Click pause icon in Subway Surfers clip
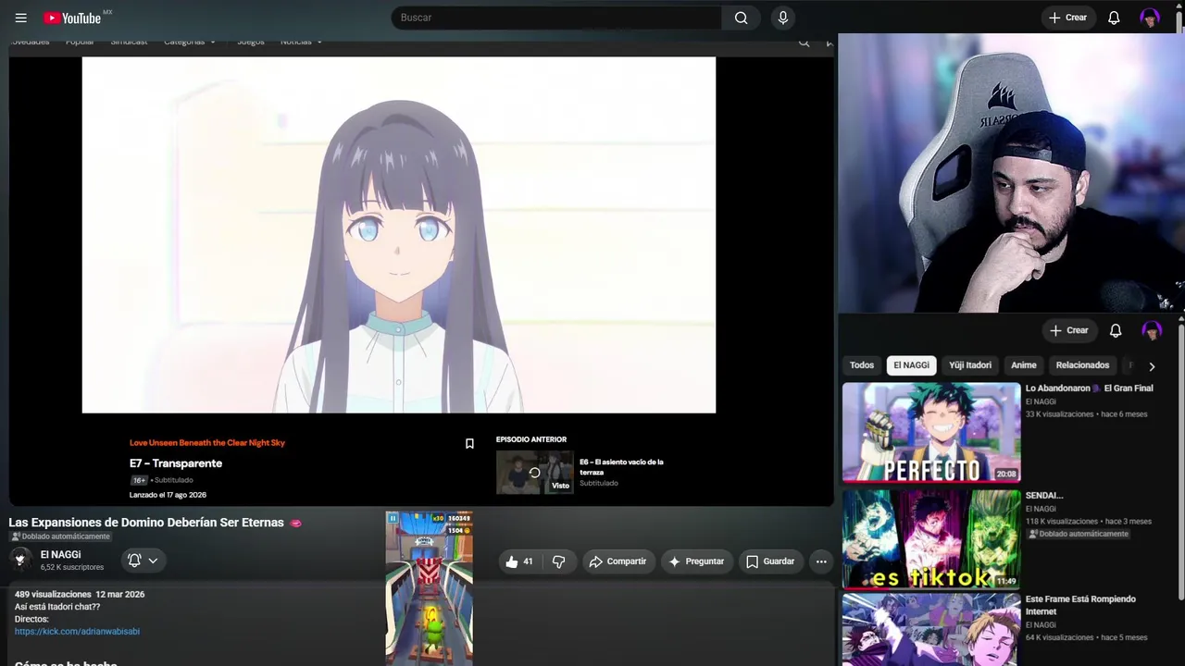The height and width of the screenshot is (666, 1185). coord(393,519)
